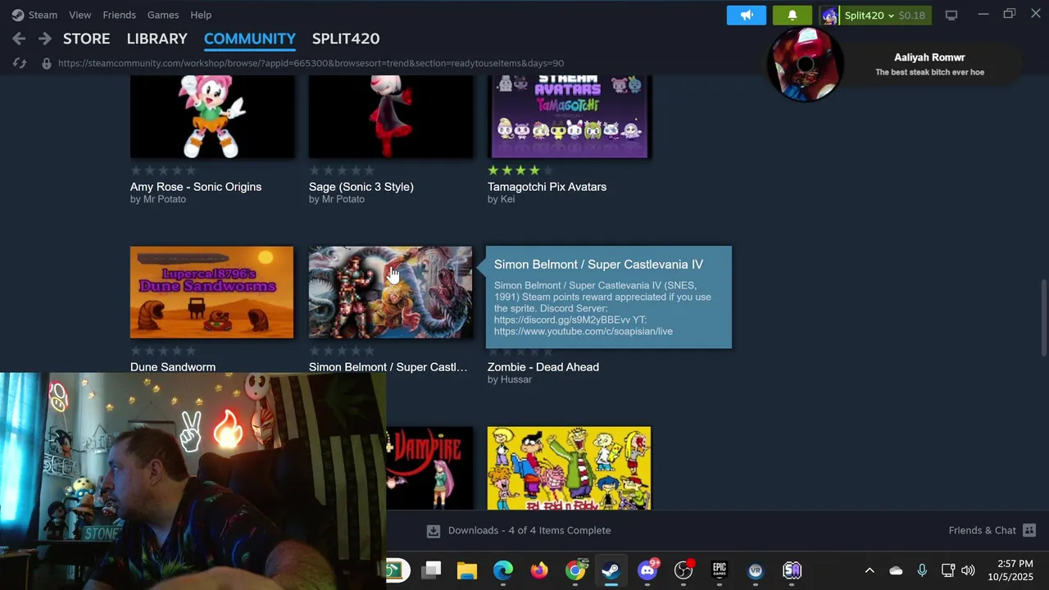Open the Friends menu

pyautogui.click(x=120, y=15)
